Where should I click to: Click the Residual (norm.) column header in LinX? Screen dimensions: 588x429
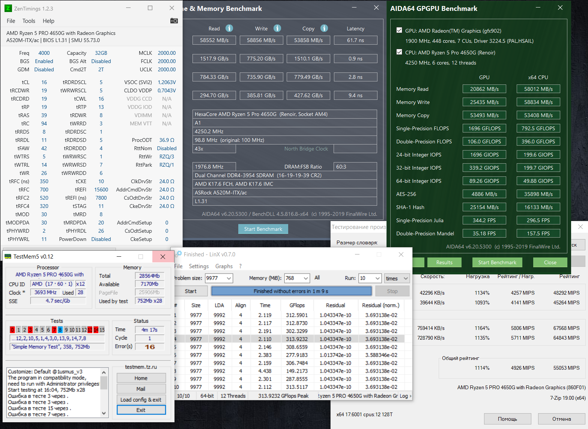[380, 305]
